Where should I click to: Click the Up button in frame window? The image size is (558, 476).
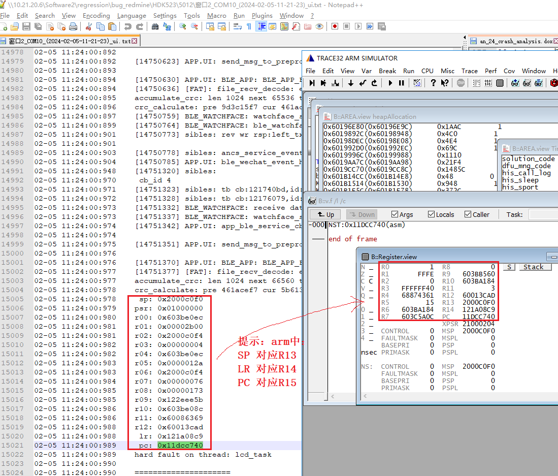tap(325, 214)
